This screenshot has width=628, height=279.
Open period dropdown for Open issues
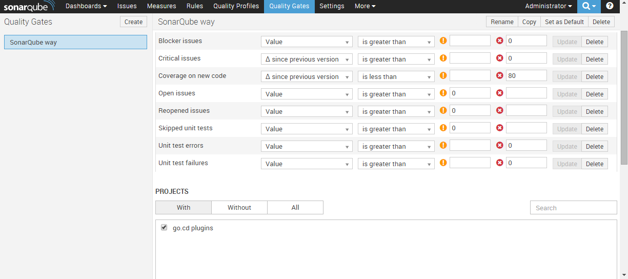click(307, 94)
